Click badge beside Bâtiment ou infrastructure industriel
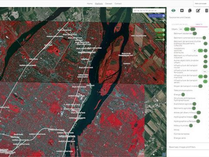Viewport: 209px width, 157px height. coord(206,56)
